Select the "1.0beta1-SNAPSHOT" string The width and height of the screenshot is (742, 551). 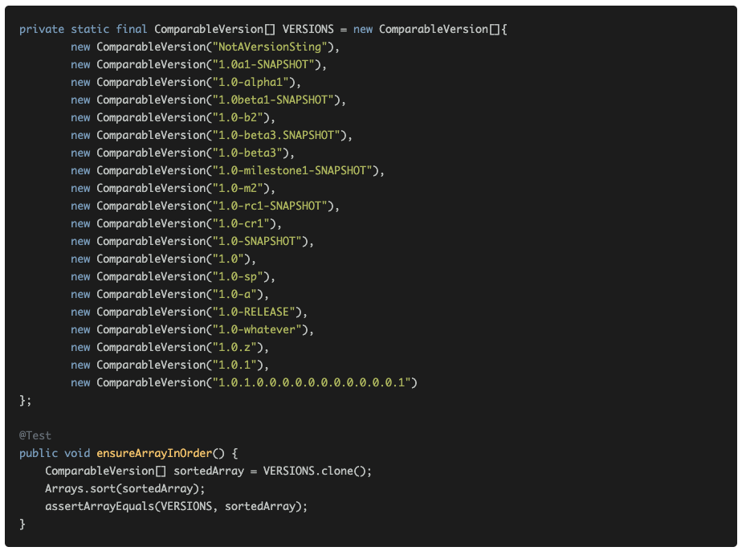click(273, 100)
